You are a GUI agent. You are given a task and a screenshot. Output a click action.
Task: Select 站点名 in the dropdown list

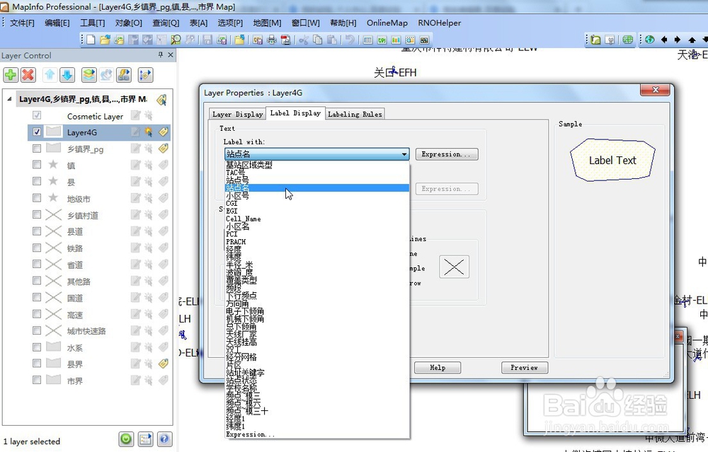317,187
